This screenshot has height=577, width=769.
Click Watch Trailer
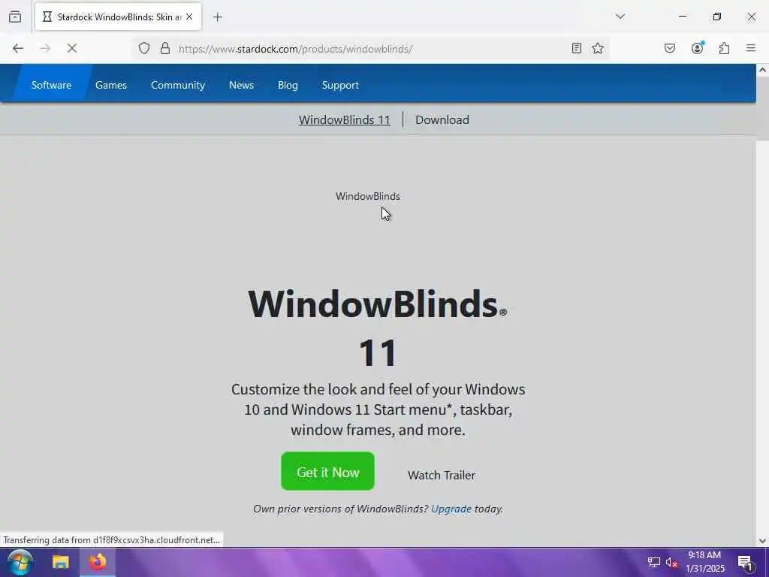pyautogui.click(x=442, y=475)
